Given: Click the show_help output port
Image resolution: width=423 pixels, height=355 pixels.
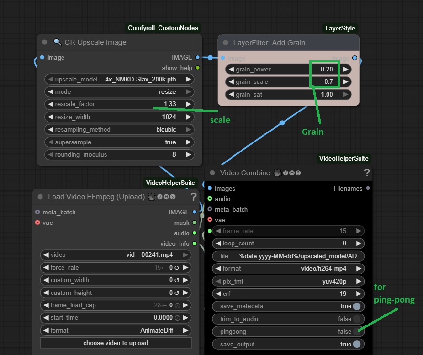Looking at the screenshot, I should [197, 68].
